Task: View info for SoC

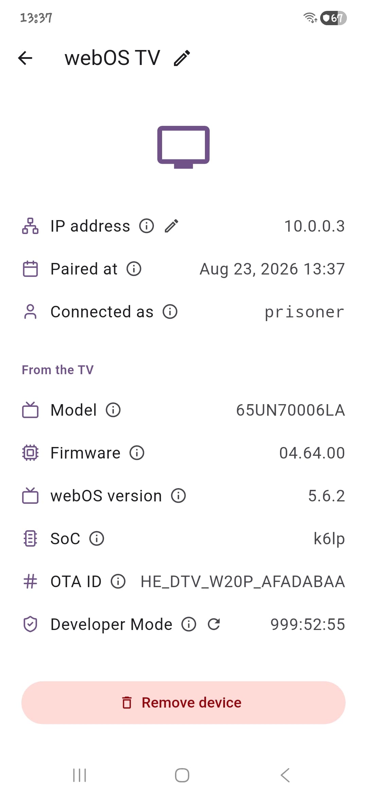Action: pyautogui.click(x=97, y=538)
